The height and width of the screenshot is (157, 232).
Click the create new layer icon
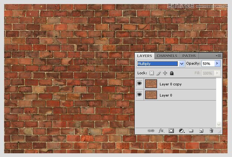(x=201, y=131)
